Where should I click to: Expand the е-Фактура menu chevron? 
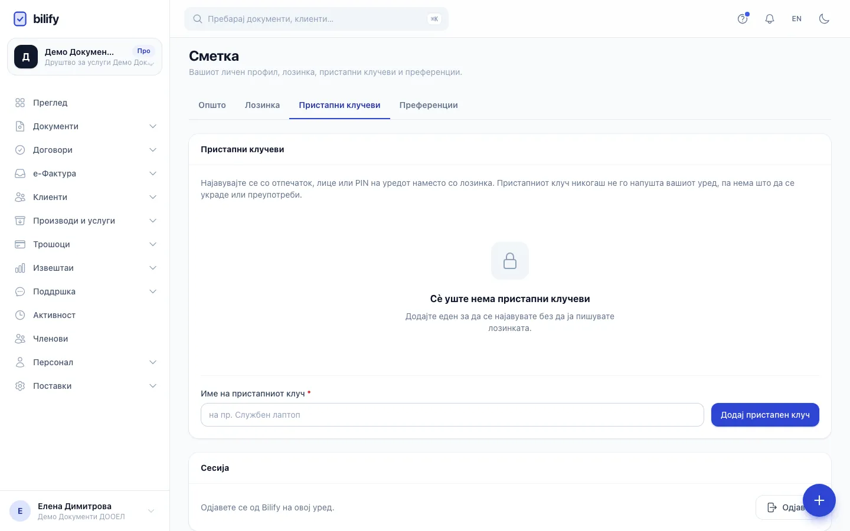point(153,173)
